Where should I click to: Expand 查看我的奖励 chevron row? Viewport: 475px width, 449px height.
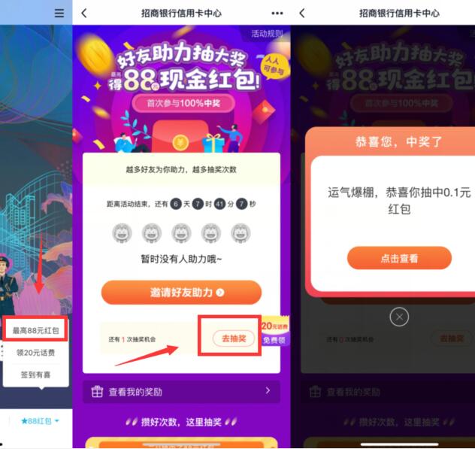click(x=181, y=391)
